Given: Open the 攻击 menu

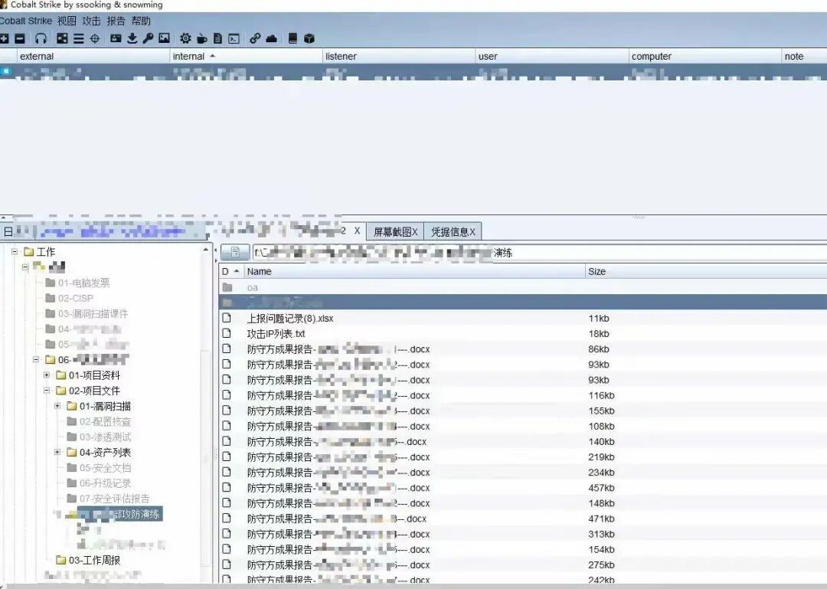Looking at the screenshot, I should coord(91,21).
